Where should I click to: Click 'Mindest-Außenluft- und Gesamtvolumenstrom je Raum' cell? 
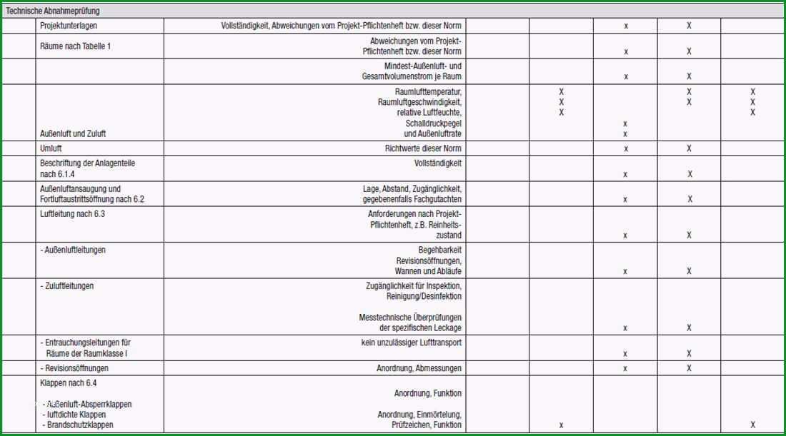pyautogui.click(x=412, y=71)
